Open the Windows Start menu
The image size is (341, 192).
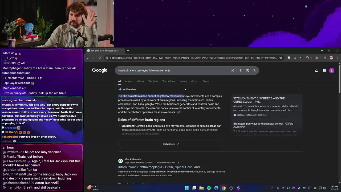[x=187, y=188]
